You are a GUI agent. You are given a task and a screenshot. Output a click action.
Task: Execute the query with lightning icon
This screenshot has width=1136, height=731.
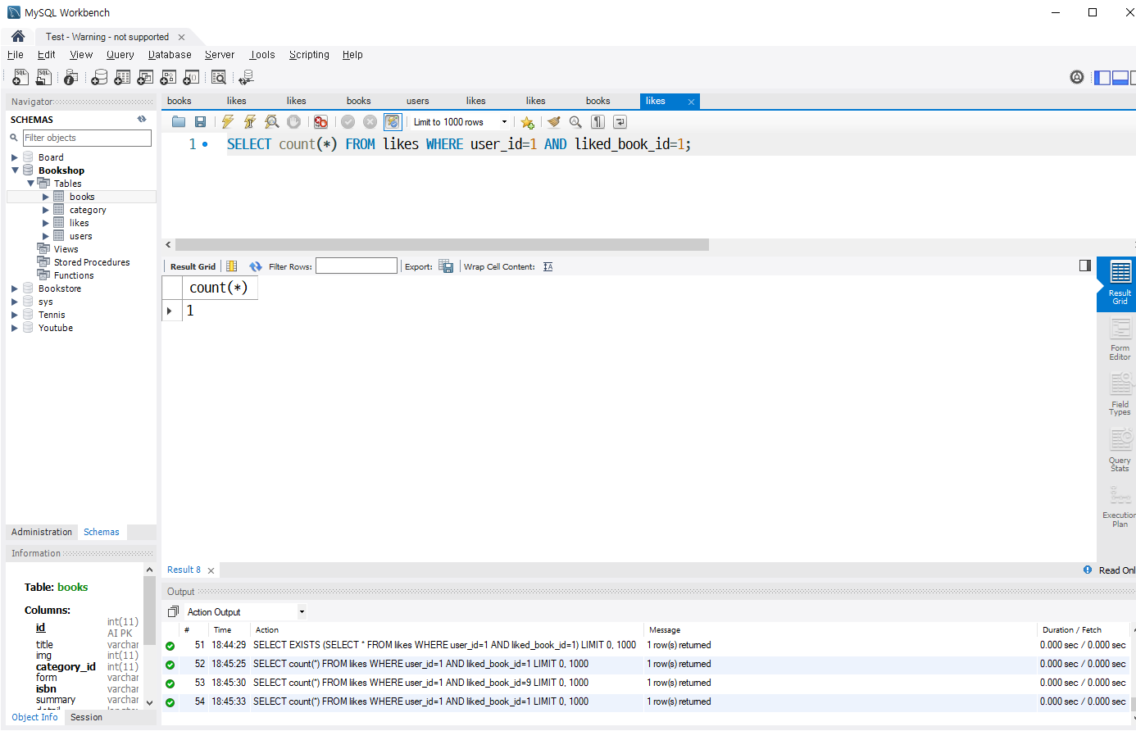pos(228,122)
